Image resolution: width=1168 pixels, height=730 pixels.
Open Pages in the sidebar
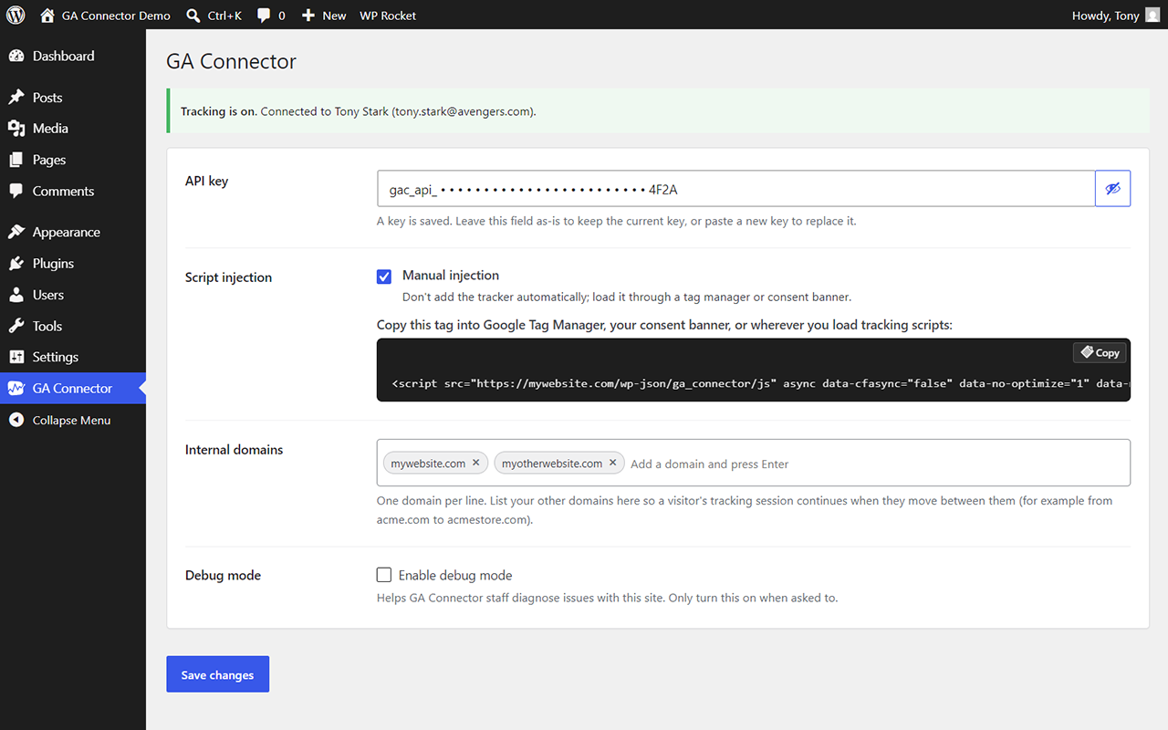click(x=73, y=160)
